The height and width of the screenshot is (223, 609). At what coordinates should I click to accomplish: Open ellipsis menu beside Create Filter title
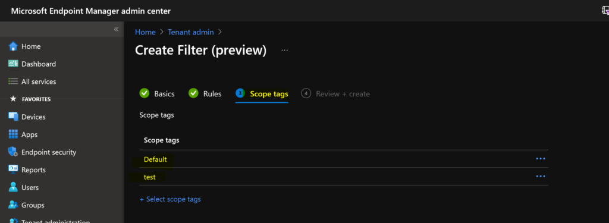(285, 51)
